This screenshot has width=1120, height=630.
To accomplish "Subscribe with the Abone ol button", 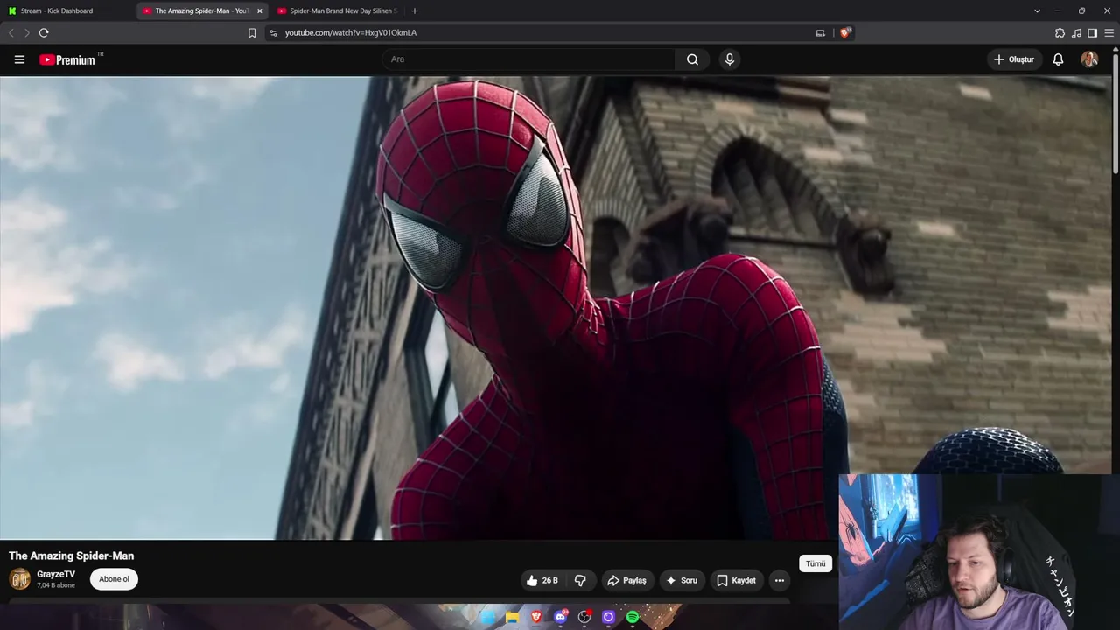I will tap(114, 579).
